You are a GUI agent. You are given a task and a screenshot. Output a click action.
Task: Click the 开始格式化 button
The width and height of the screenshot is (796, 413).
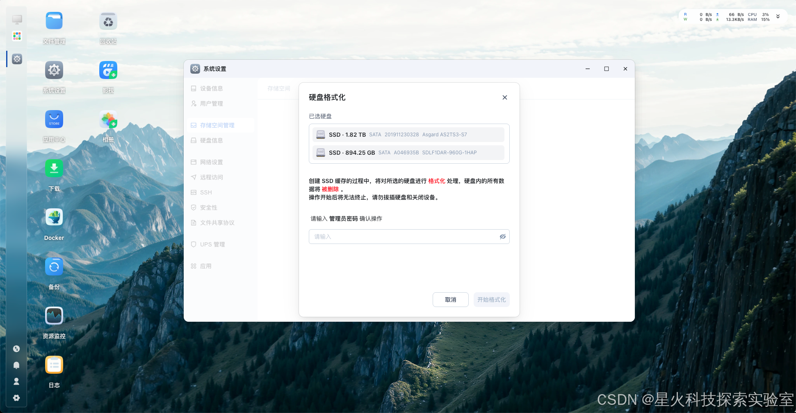(x=492, y=300)
